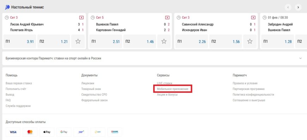This screenshot has height=140, width=307.
Task: Open Свидетельство СРО link
Action: [94, 95]
